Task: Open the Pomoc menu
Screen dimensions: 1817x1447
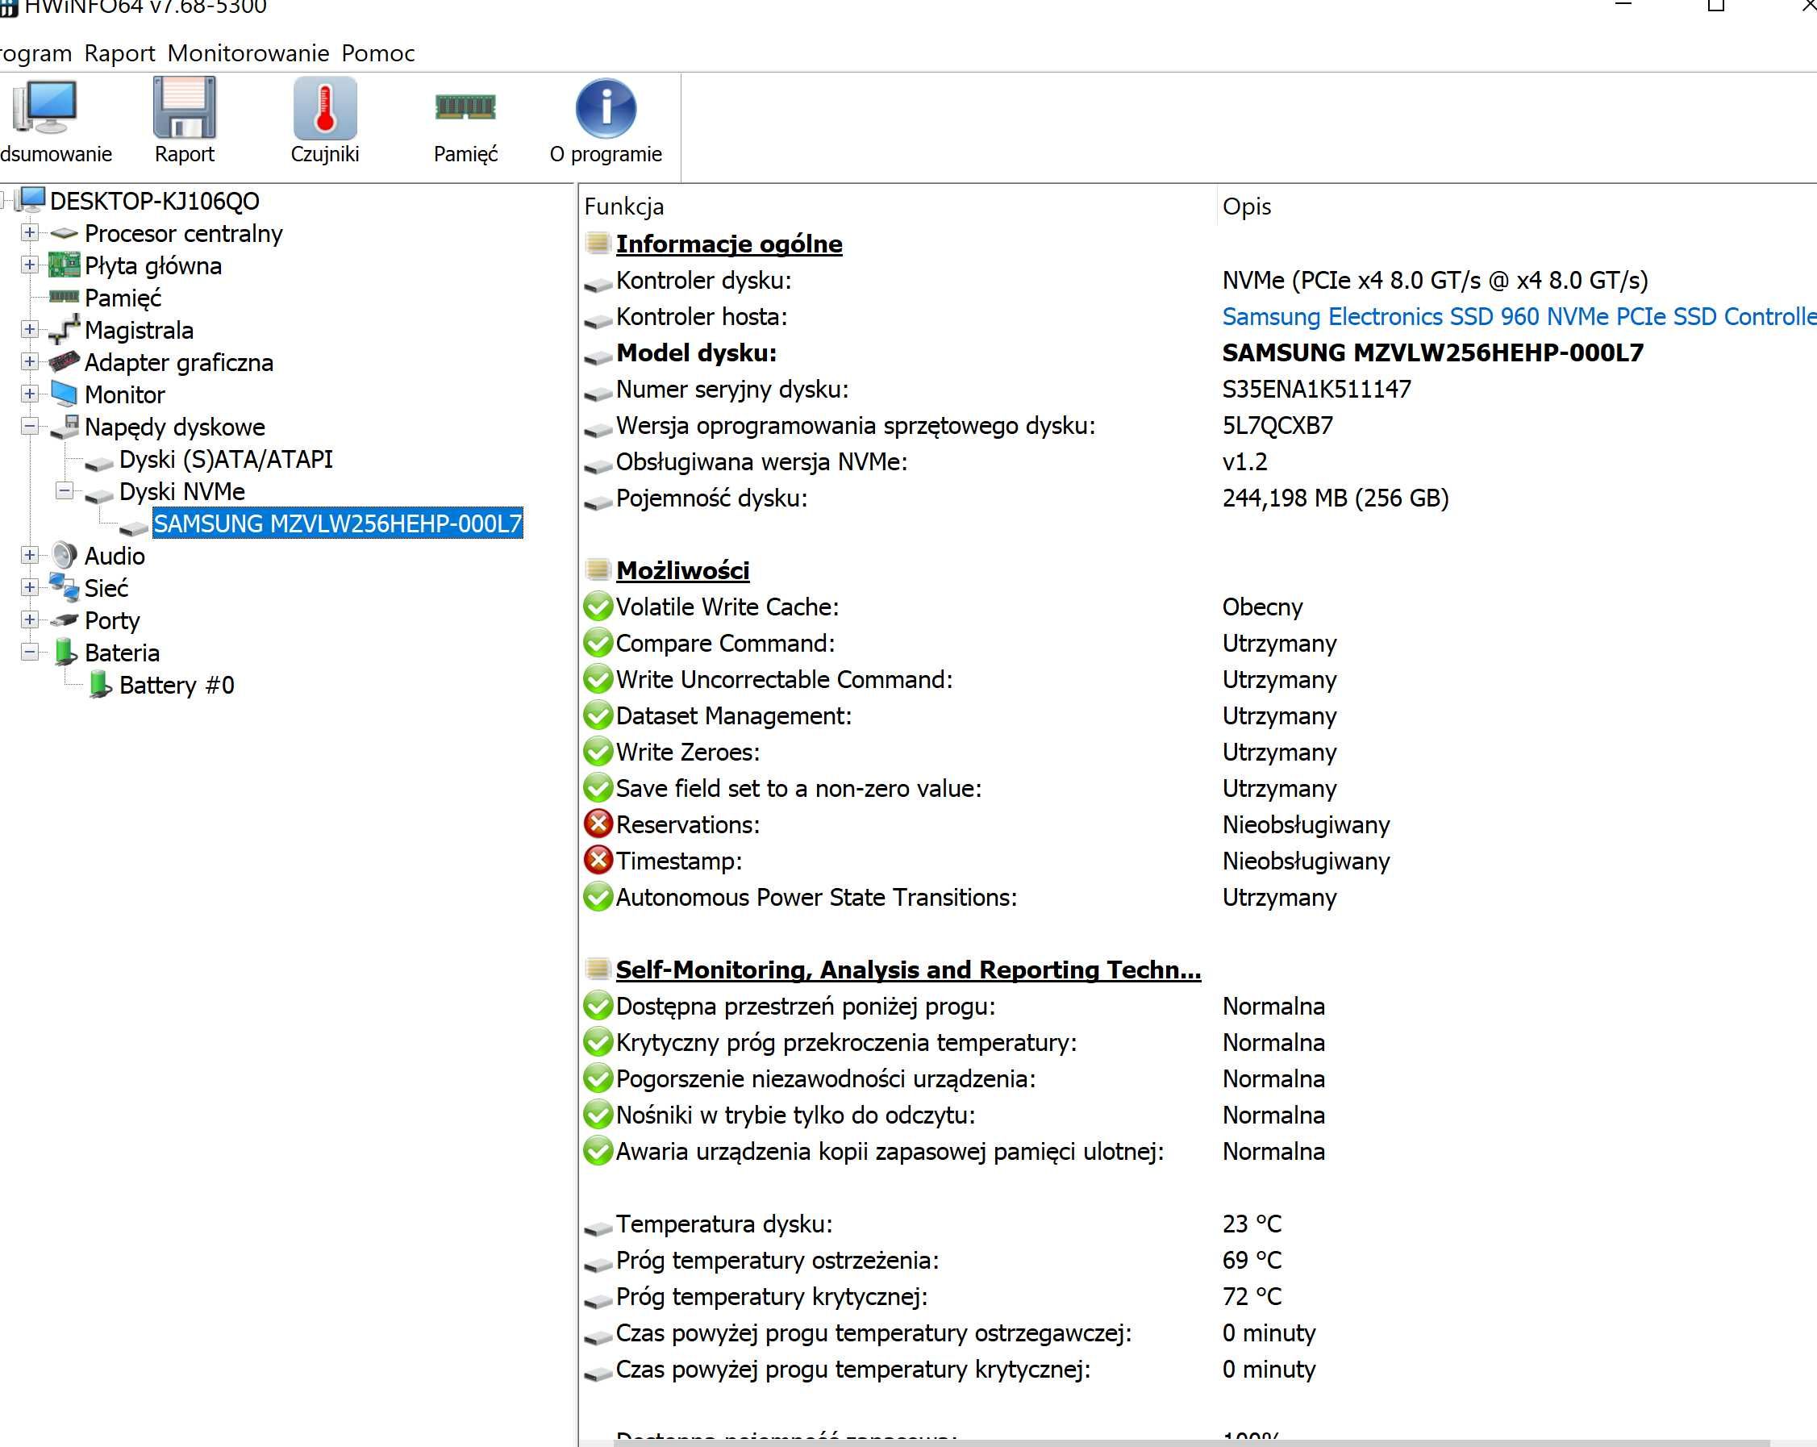Action: tap(377, 53)
